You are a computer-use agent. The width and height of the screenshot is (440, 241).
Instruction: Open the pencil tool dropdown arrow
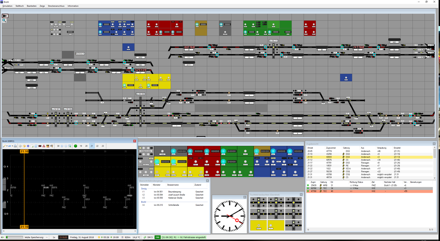tap(7, 146)
